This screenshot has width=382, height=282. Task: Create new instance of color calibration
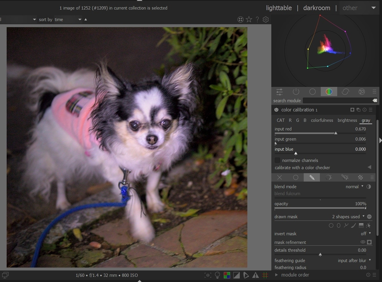coord(358,110)
